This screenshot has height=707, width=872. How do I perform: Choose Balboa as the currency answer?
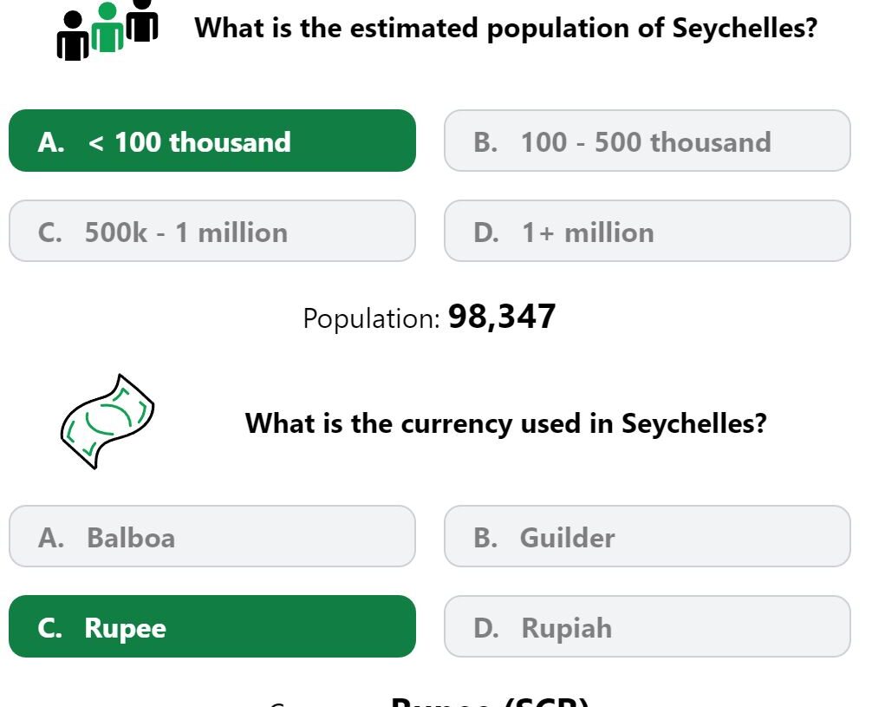[x=212, y=537]
